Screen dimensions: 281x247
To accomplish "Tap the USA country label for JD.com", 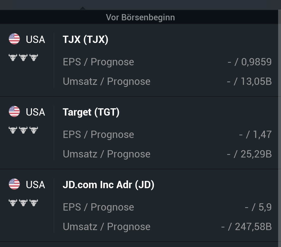I will pyautogui.click(x=35, y=185).
